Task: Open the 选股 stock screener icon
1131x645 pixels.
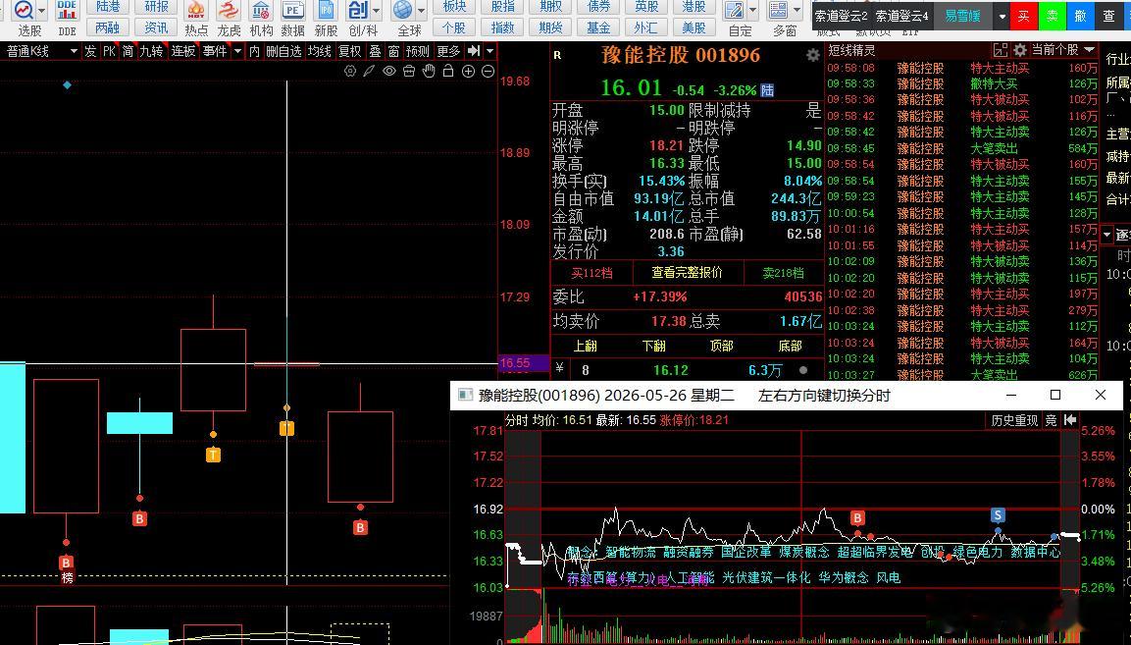Action: 24,11
